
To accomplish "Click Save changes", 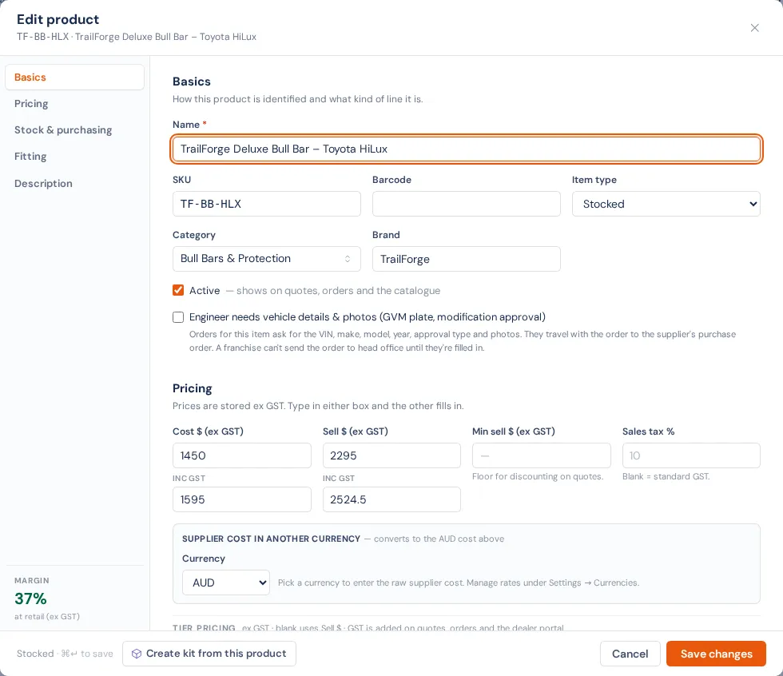I will tap(716, 654).
